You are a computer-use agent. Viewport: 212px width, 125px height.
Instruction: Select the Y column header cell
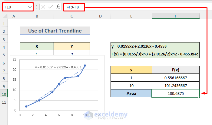pos(72,46)
